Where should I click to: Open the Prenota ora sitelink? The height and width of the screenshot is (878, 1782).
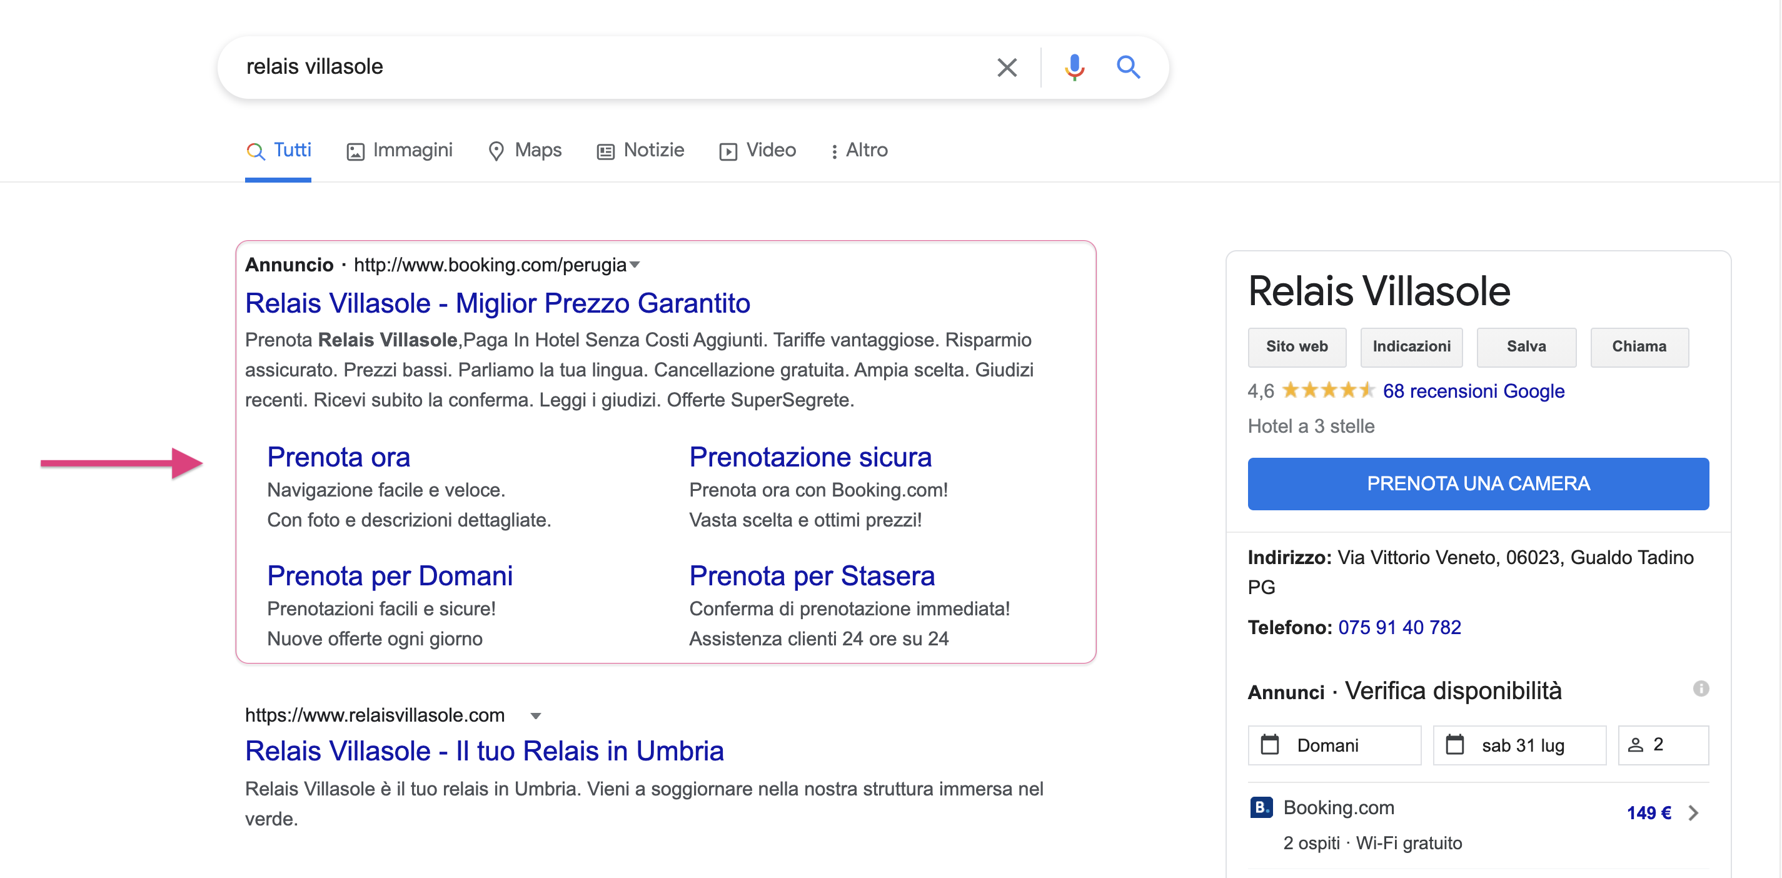(x=339, y=457)
